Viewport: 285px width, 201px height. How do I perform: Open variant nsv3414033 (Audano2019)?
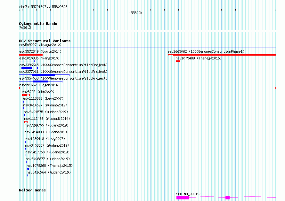tap(46, 132)
